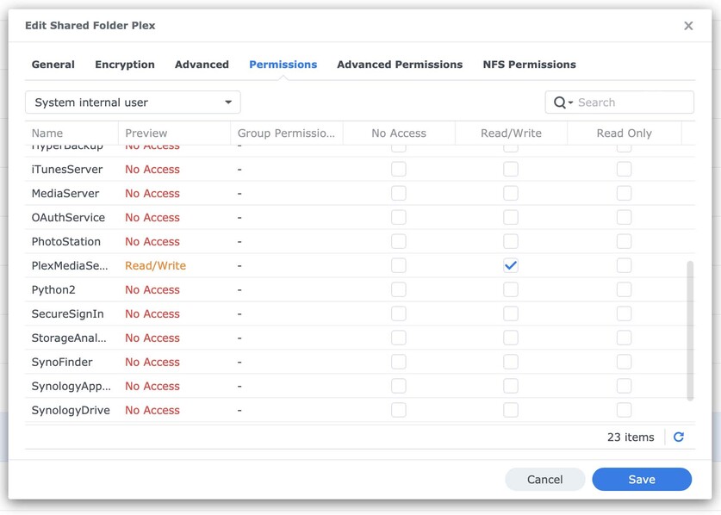
Task: Select the NFS Permissions tab
Action: coord(529,65)
